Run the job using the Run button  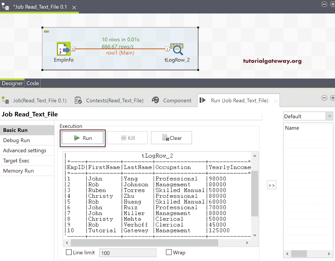83,138
